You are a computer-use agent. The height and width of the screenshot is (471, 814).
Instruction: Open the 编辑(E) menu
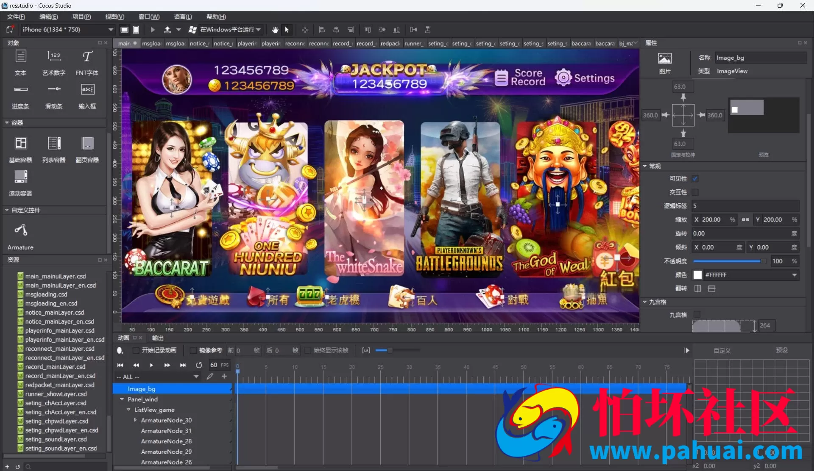(49, 17)
